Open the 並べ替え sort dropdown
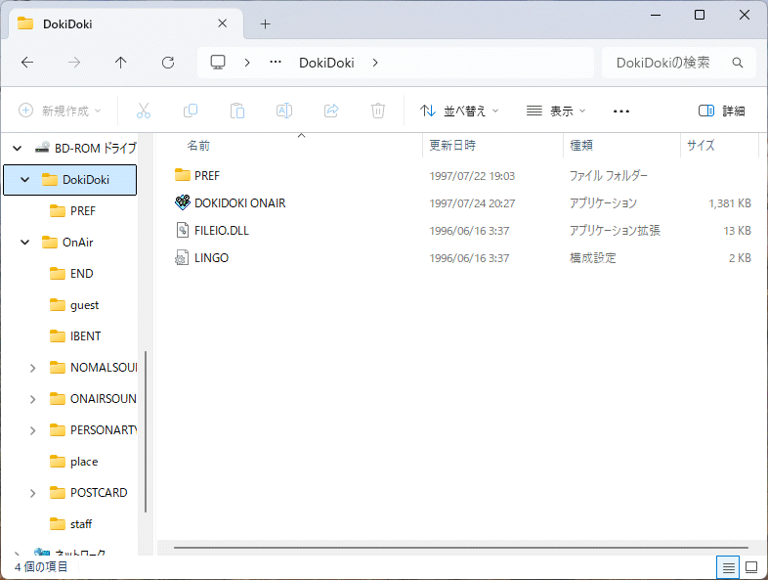This screenshot has height=580, width=768. click(x=459, y=111)
